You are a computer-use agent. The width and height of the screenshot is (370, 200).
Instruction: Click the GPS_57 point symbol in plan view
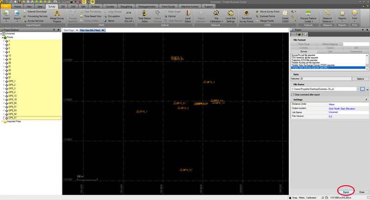click(181, 170)
